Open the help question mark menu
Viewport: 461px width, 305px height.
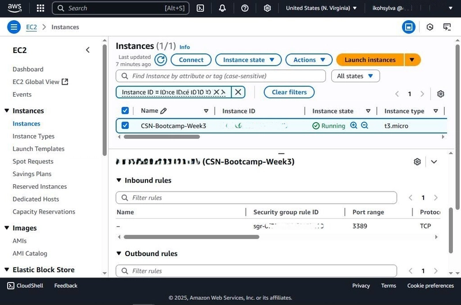point(245,8)
